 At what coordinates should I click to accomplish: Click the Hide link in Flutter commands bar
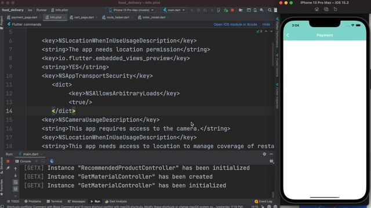(266, 24)
